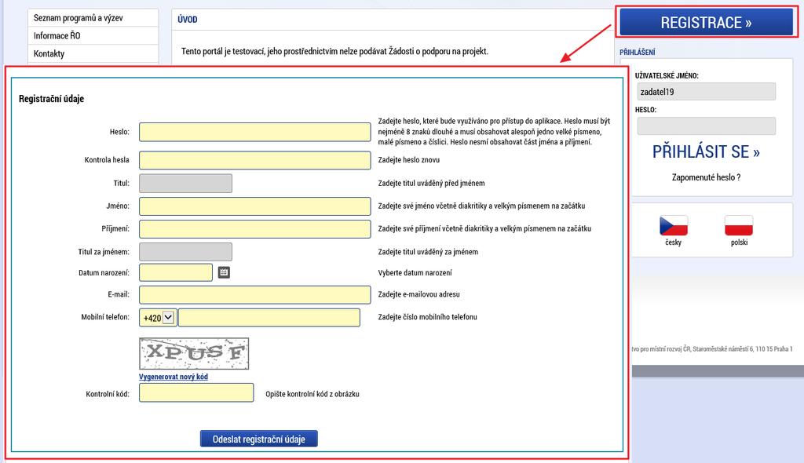This screenshot has width=804, height=463.
Task: Focus the Kontrolní kód input field
Action: [196, 392]
